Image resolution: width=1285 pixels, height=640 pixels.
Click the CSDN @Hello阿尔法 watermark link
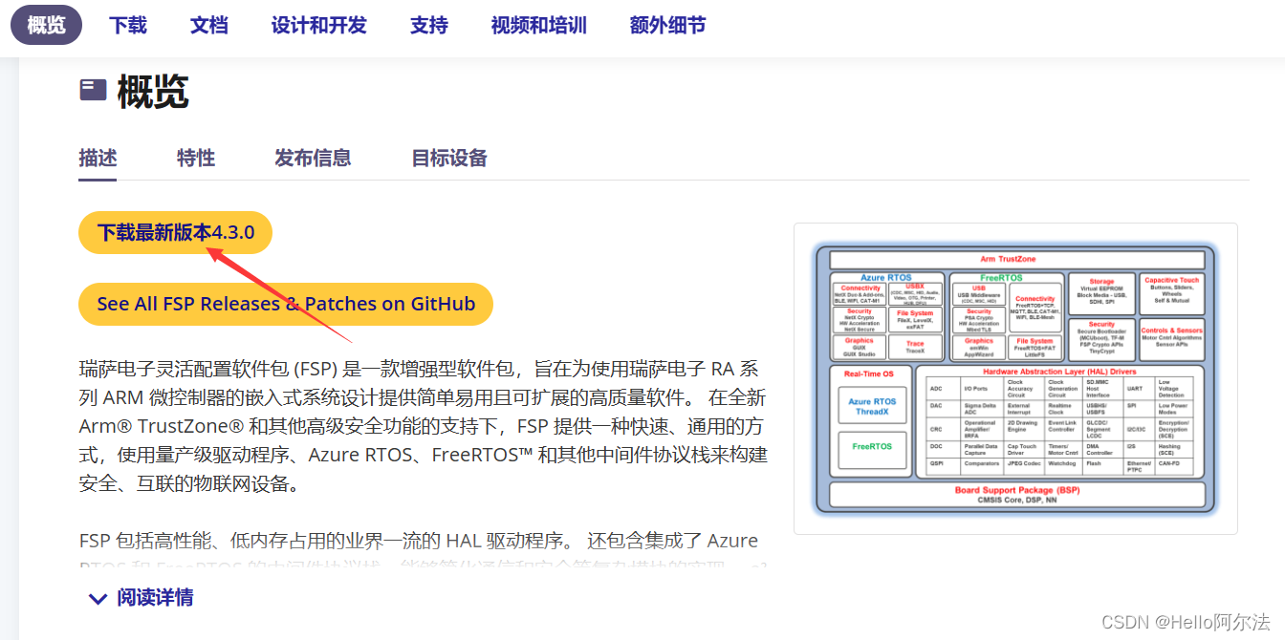pyautogui.click(x=1183, y=621)
